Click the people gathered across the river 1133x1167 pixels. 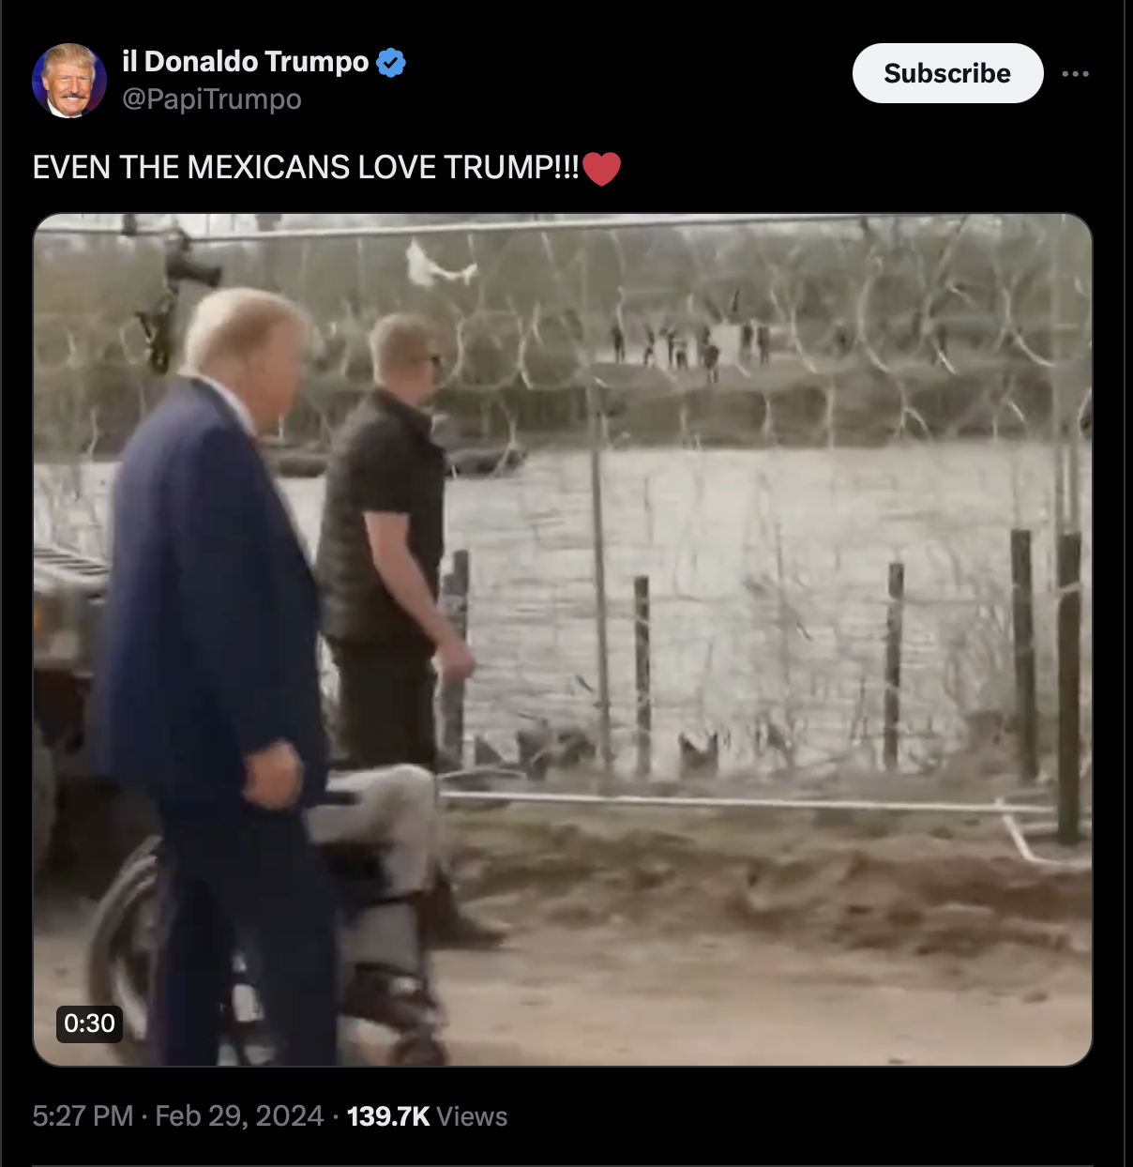(689, 344)
